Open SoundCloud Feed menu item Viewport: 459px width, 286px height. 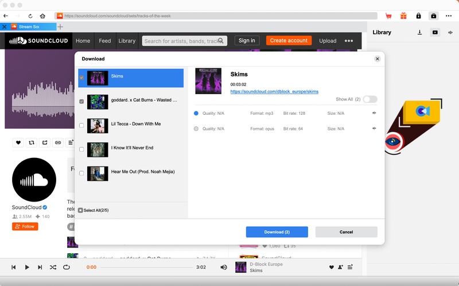pos(105,41)
